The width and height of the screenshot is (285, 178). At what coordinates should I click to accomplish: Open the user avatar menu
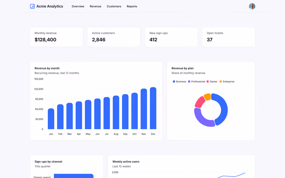click(x=252, y=6)
